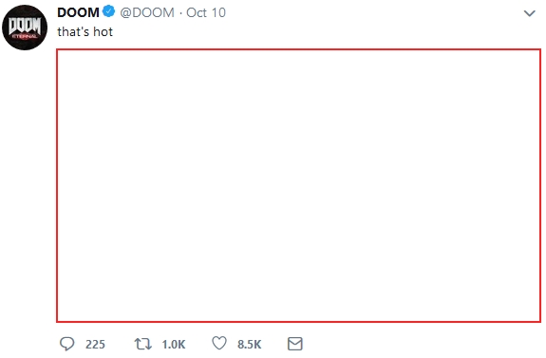Click the dot separator before Oct 10
The height and width of the screenshot is (358, 546).
pos(180,13)
